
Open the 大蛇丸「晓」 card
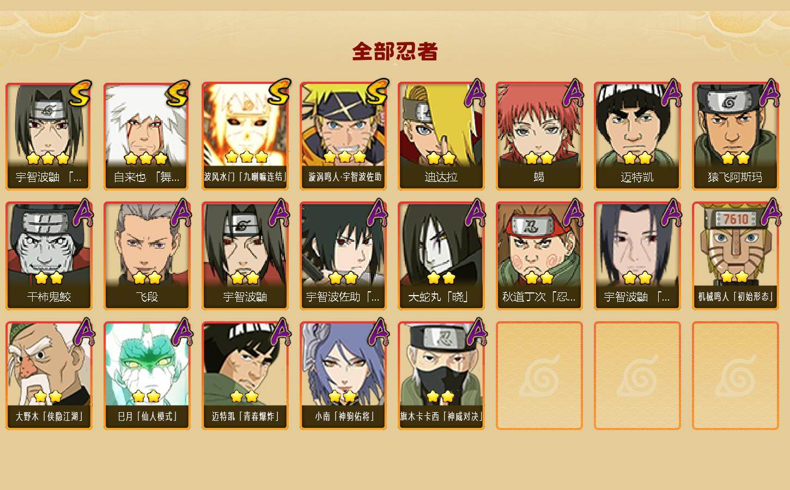coord(441,256)
